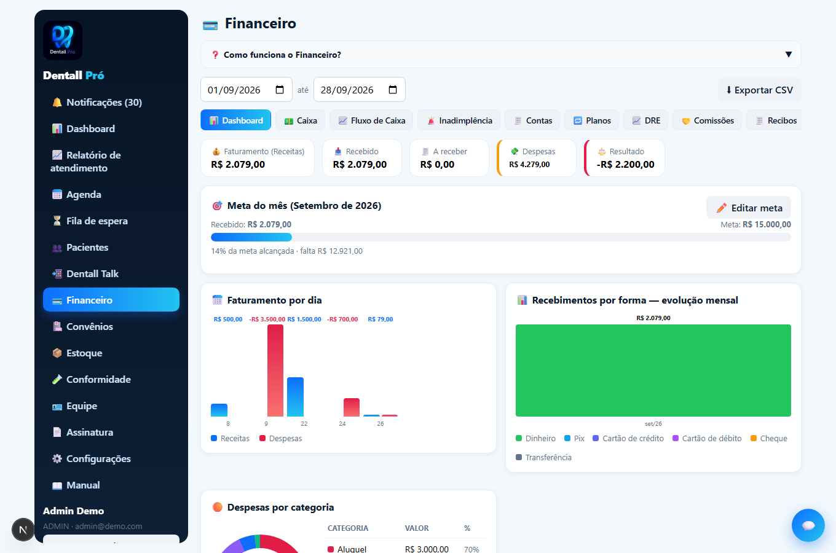Toggle Cheque legend entry
Viewport: 836px width, 553px height.
769,439
